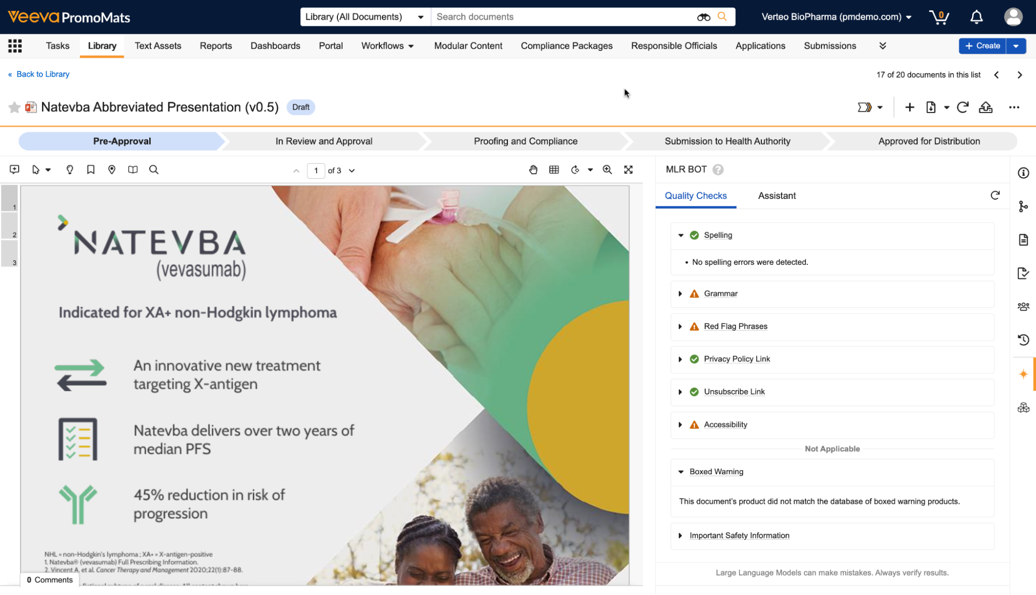Image resolution: width=1036 pixels, height=595 pixels.
Task: Open the document files sidebar icon
Action: click(x=1024, y=240)
